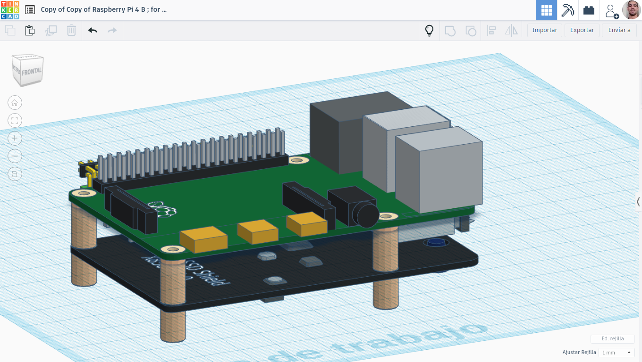Viewport: 642px width, 362px height.
Task: Undo the last action
Action: pyautogui.click(x=93, y=31)
